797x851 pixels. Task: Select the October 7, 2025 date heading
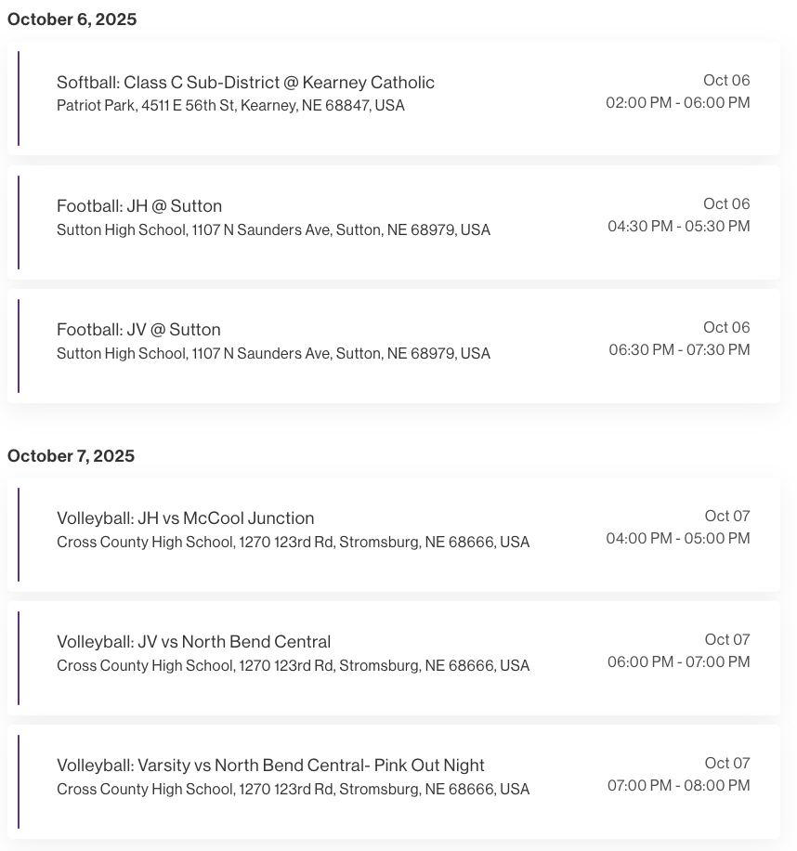click(x=71, y=456)
